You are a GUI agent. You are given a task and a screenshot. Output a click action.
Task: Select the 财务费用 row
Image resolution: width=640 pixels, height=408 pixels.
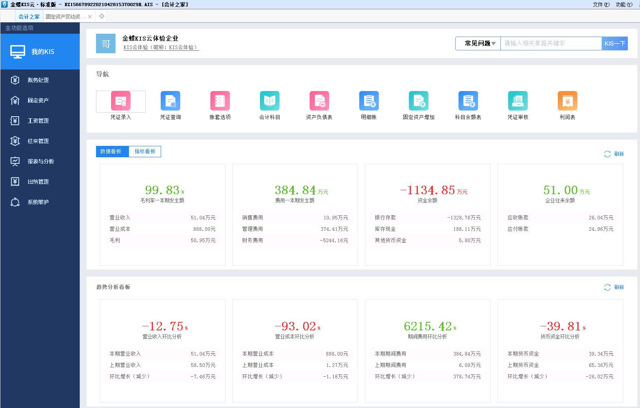[x=295, y=241]
